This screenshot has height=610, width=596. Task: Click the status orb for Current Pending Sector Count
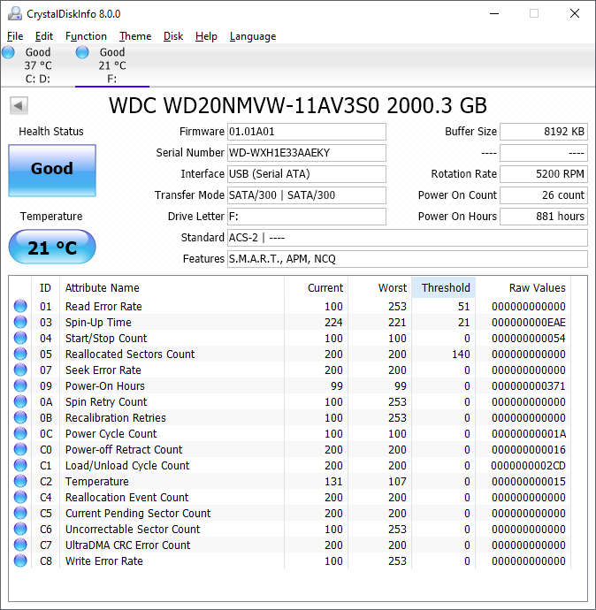click(x=20, y=513)
